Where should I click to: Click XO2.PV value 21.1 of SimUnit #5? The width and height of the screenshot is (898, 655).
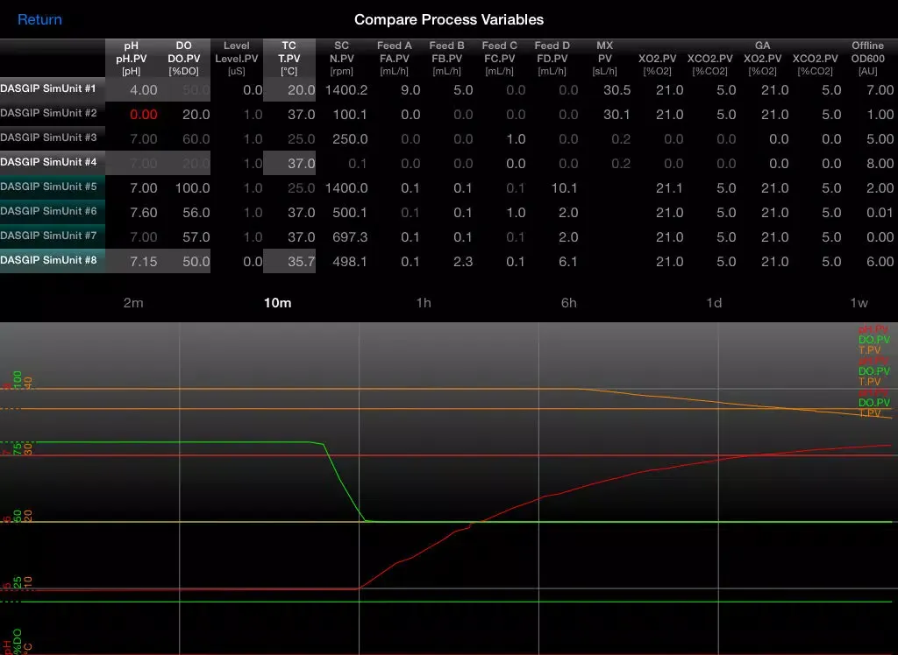[x=669, y=188]
